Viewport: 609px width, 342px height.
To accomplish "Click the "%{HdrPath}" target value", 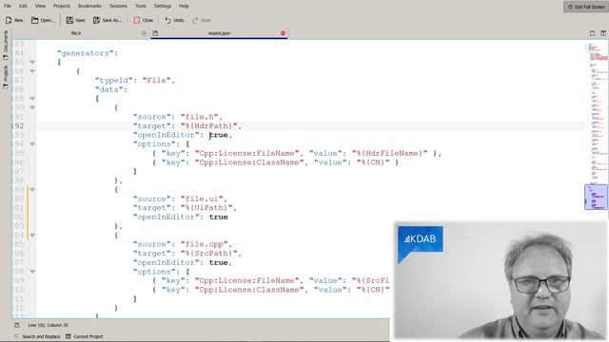I will click(x=208, y=126).
